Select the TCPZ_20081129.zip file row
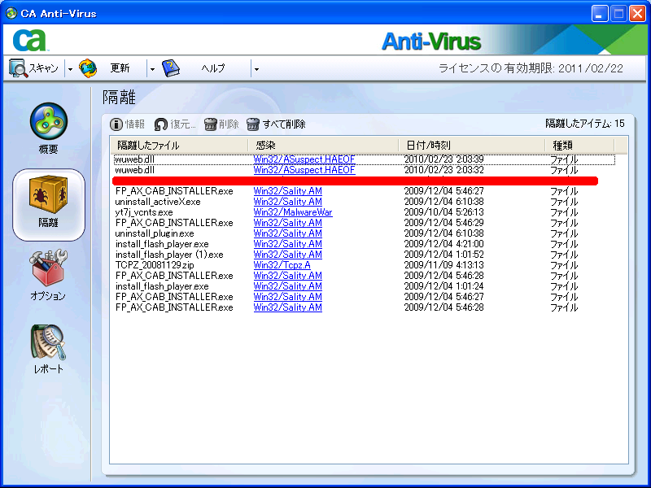The width and height of the screenshot is (651, 488). [x=364, y=265]
